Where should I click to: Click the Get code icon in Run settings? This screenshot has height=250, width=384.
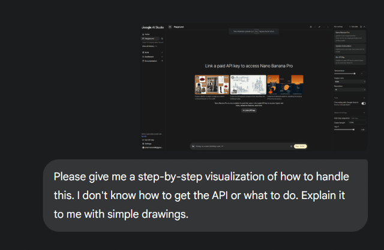click(353, 27)
